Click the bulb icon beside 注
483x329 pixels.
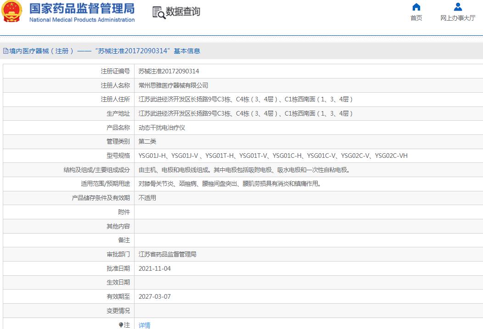(x=121, y=325)
